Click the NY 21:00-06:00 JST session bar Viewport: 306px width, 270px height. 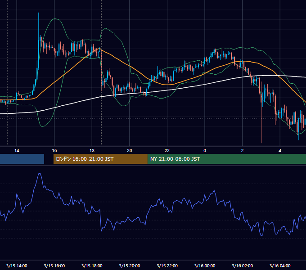tap(227, 159)
